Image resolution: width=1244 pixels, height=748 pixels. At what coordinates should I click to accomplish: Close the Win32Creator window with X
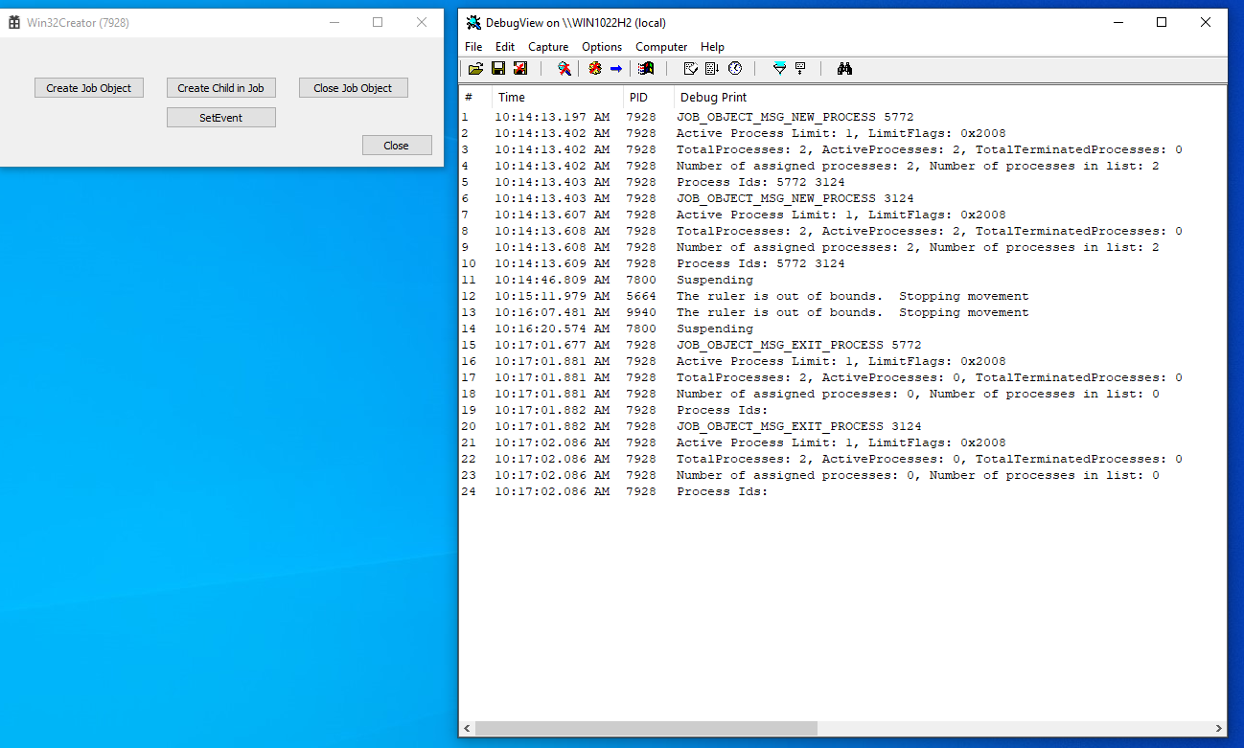click(422, 22)
